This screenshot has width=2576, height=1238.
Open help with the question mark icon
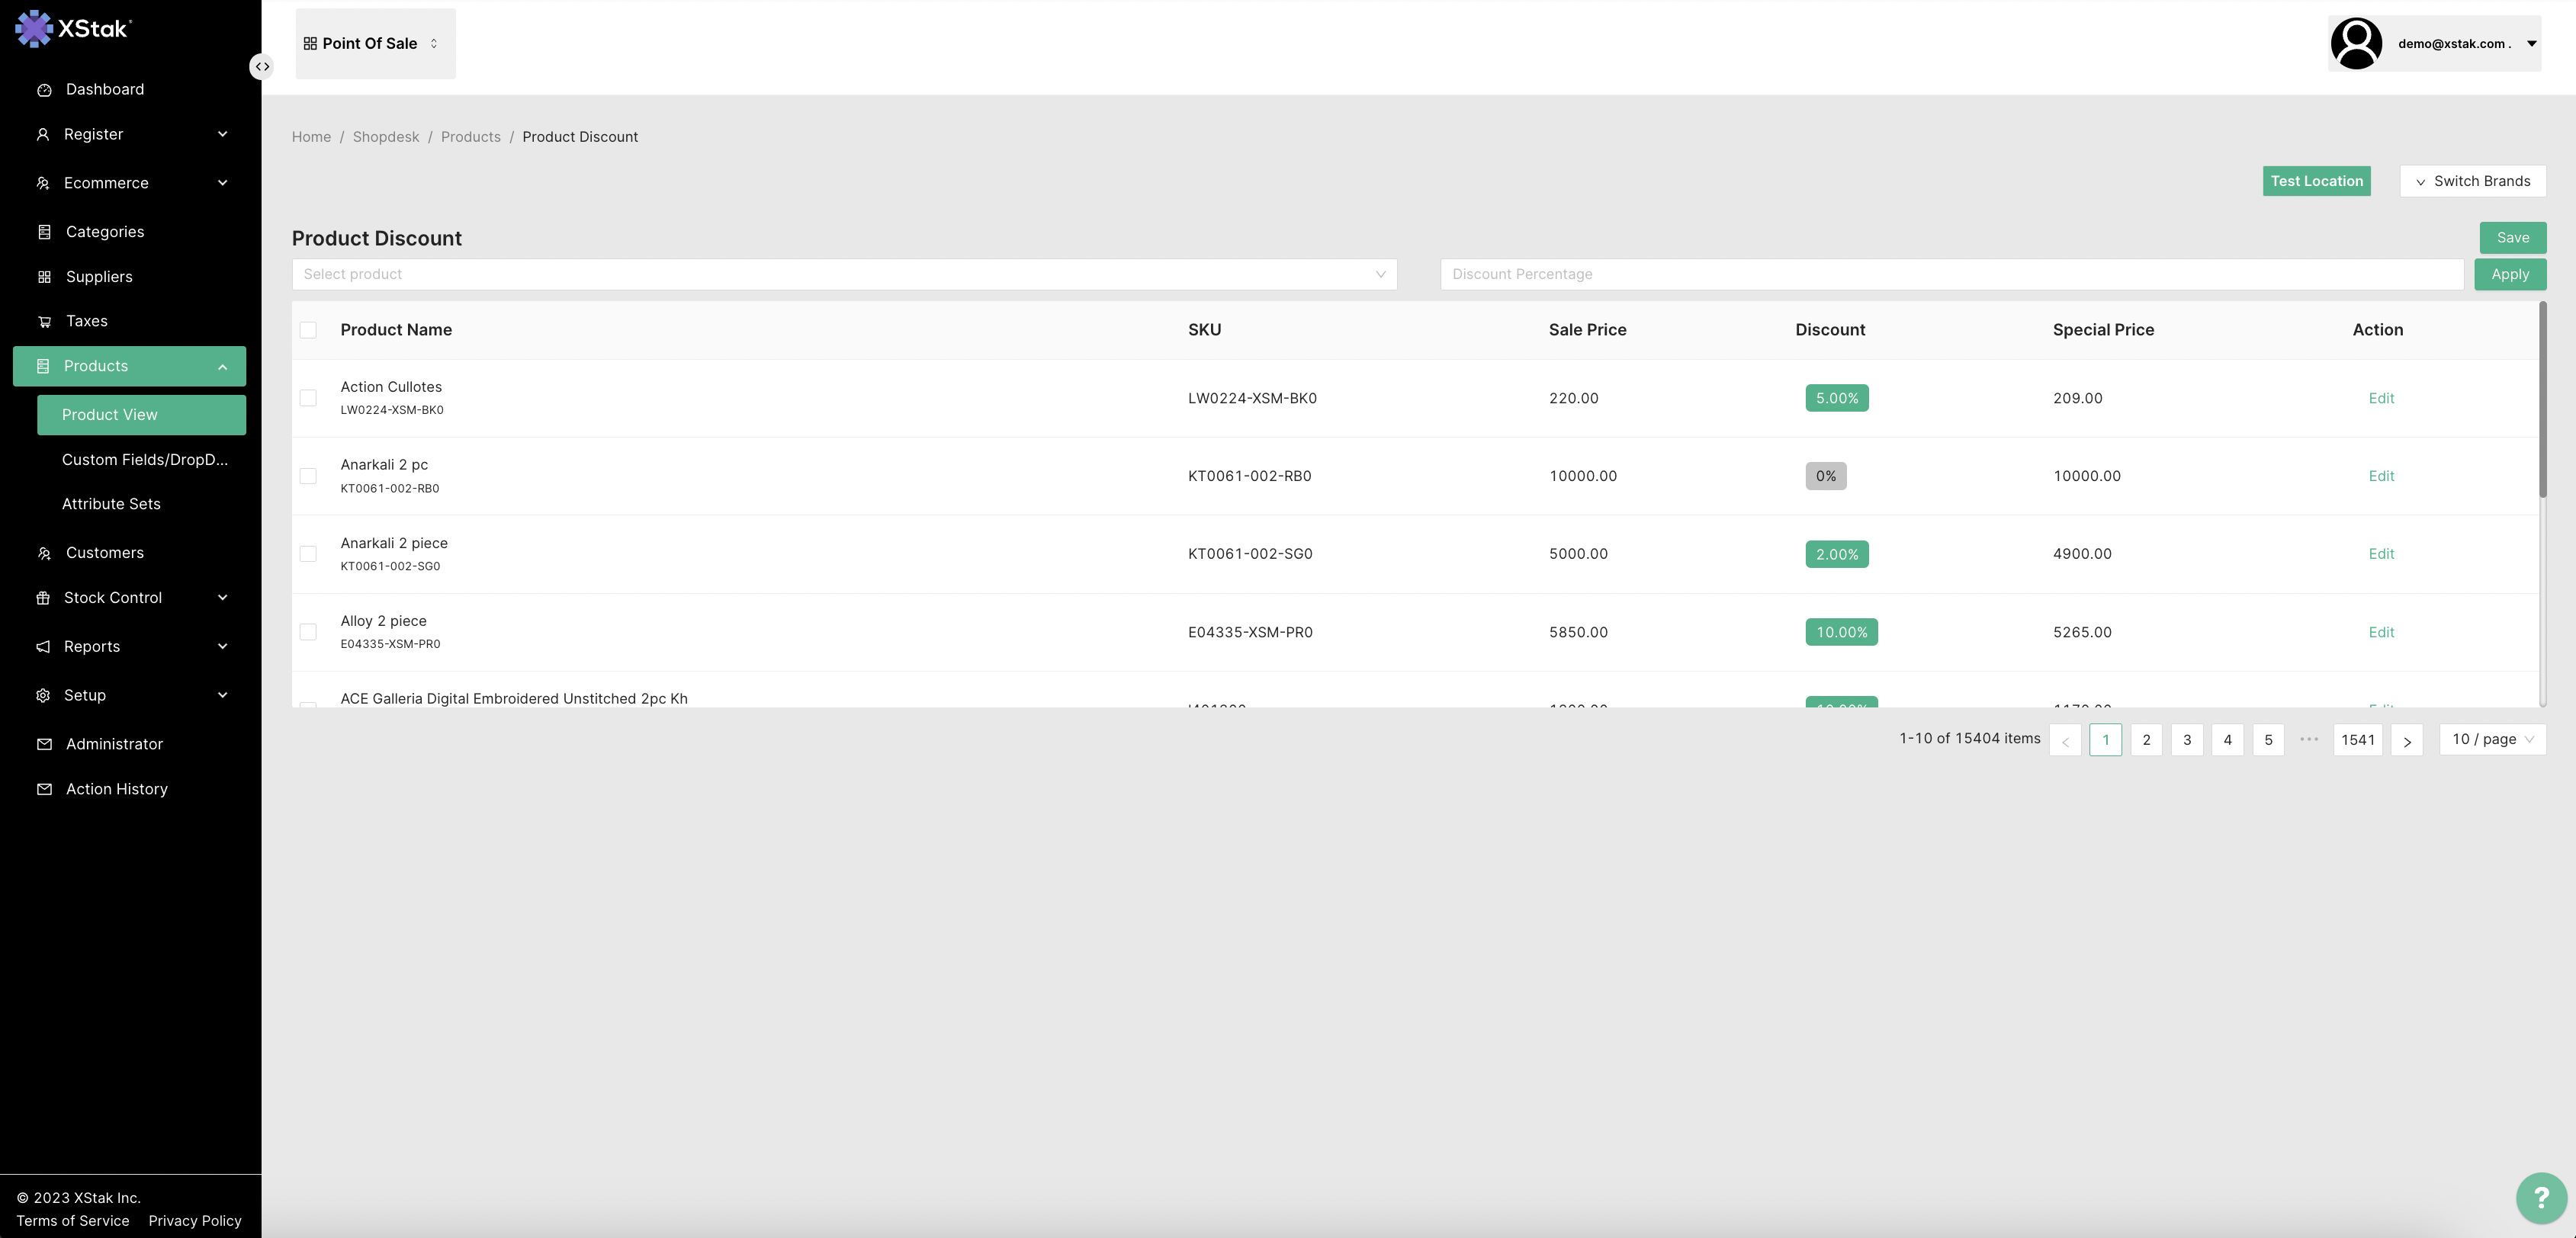coord(2540,1197)
